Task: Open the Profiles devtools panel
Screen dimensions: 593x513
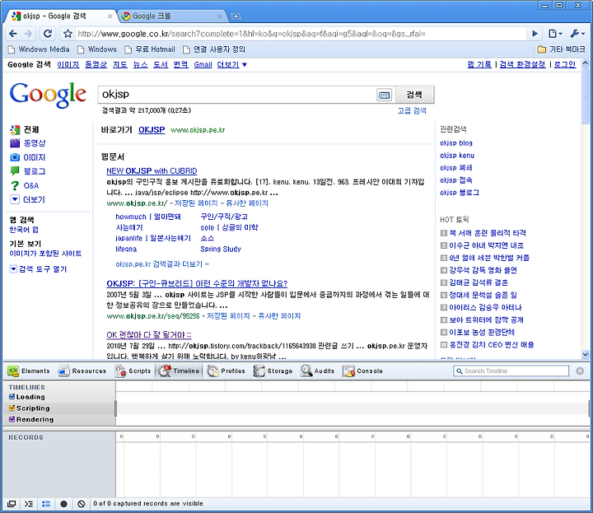Action: click(226, 371)
